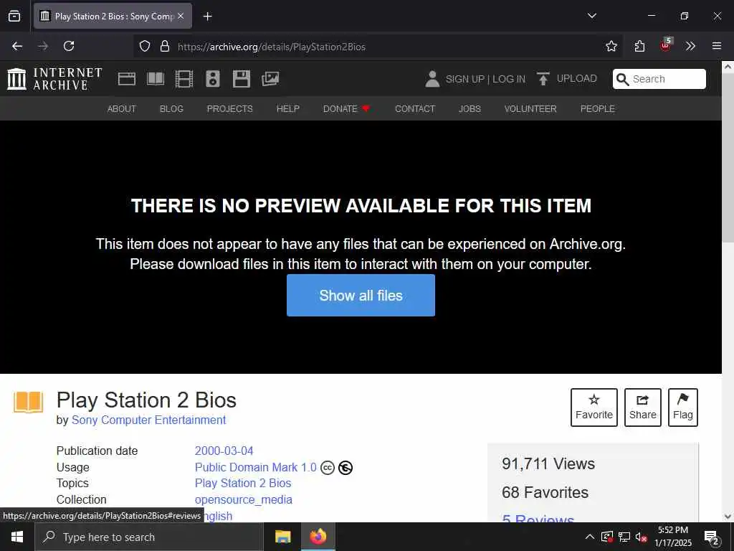Open the Windows Start menu

click(x=17, y=537)
